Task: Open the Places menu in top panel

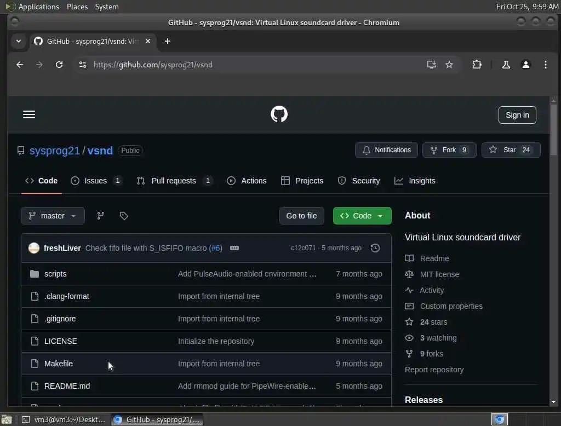Action: [x=77, y=7]
